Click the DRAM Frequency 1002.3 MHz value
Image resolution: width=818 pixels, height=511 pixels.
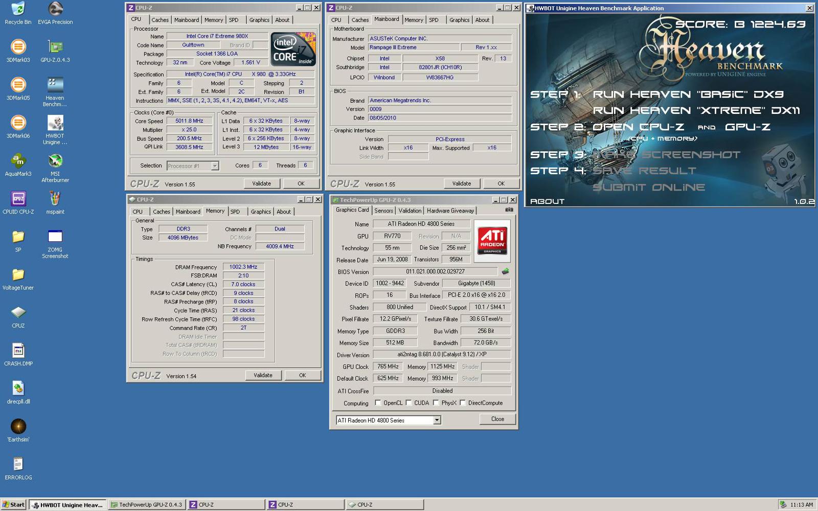point(243,267)
